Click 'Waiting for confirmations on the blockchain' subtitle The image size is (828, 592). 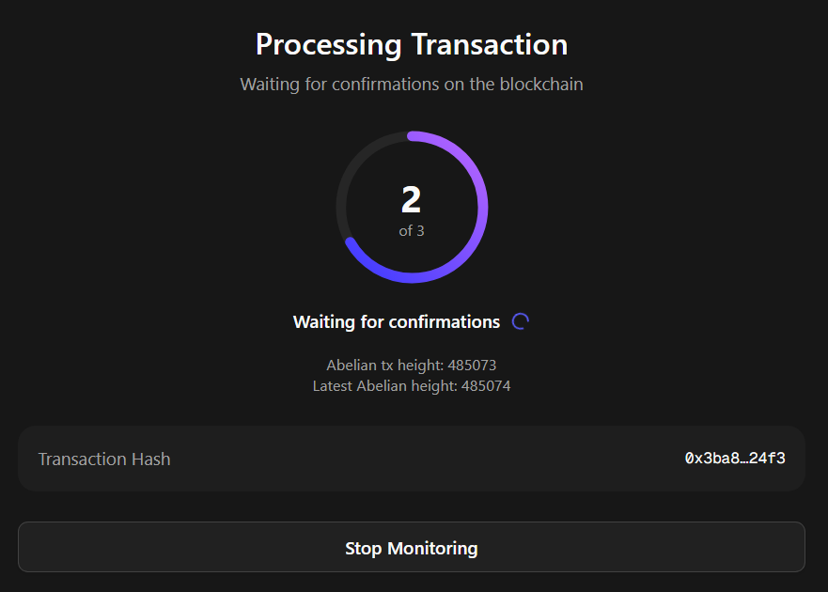(412, 84)
